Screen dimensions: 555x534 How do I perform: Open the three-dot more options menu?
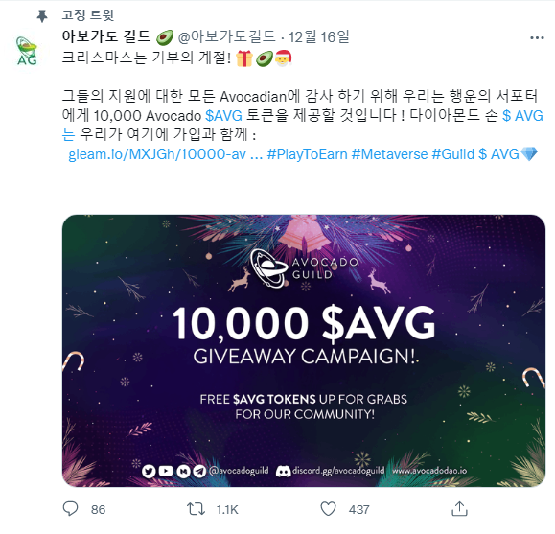tap(537, 38)
